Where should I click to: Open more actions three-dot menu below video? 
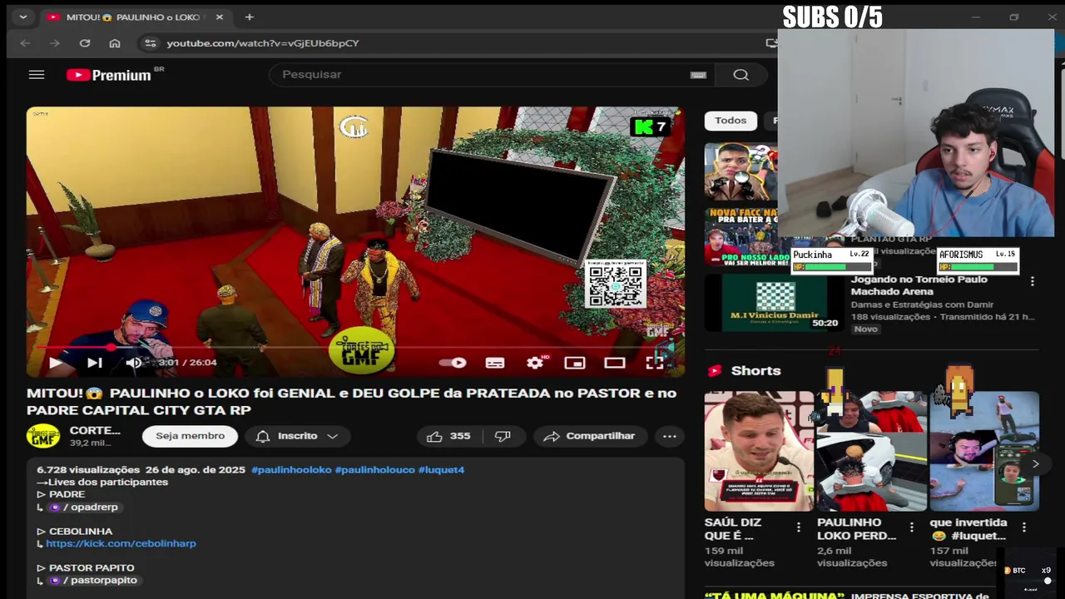[x=670, y=436]
